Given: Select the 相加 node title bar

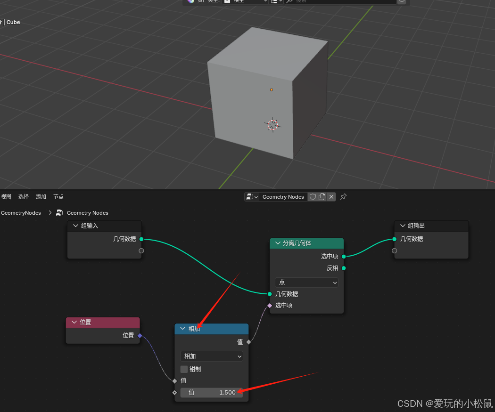Looking at the screenshot, I should tap(212, 329).
